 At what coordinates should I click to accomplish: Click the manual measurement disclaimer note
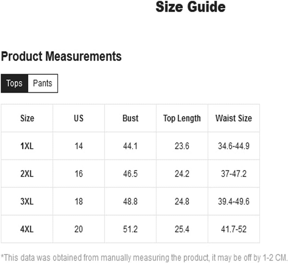point(144,258)
